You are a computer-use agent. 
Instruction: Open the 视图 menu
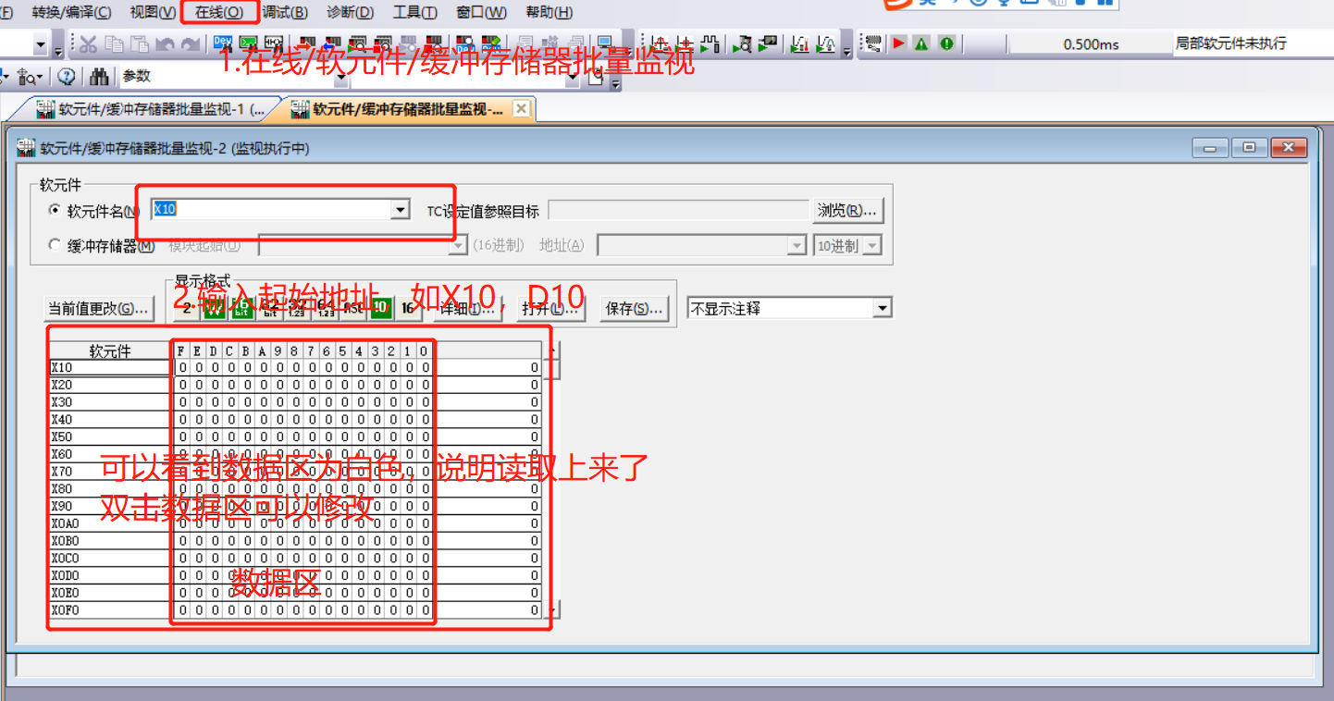click(x=153, y=12)
